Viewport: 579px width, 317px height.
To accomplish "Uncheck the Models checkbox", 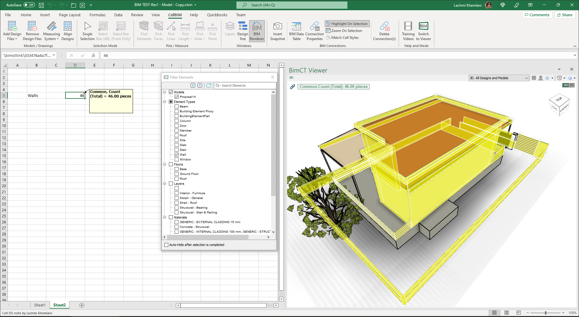I will [x=171, y=92].
